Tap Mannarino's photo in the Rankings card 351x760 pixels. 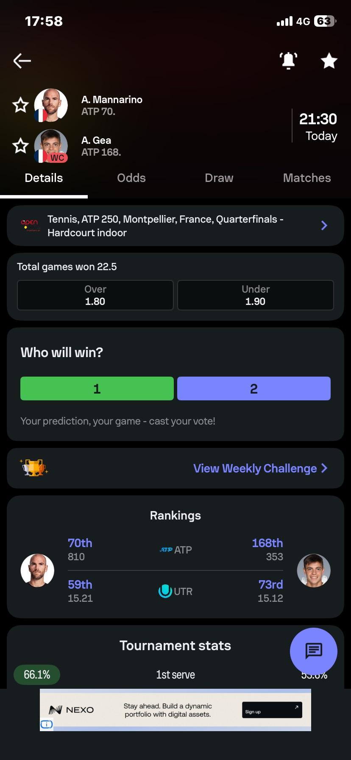pos(38,570)
